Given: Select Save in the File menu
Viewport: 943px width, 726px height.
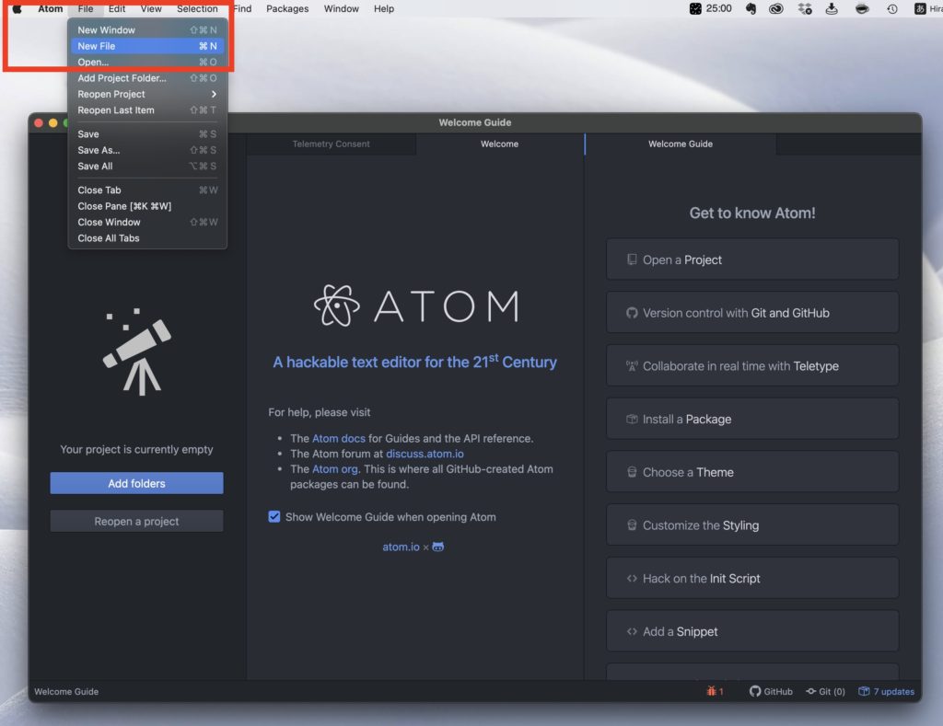Looking at the screenshot, I should pyautogui.click(x=147, y=134).
